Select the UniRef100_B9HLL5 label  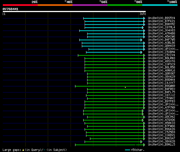161,145
